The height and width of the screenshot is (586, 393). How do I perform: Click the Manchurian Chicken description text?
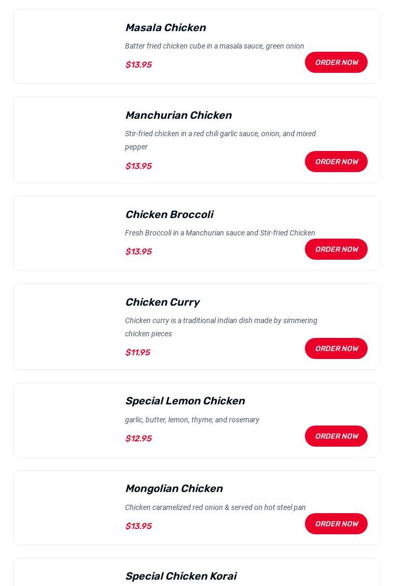[220, 140]
